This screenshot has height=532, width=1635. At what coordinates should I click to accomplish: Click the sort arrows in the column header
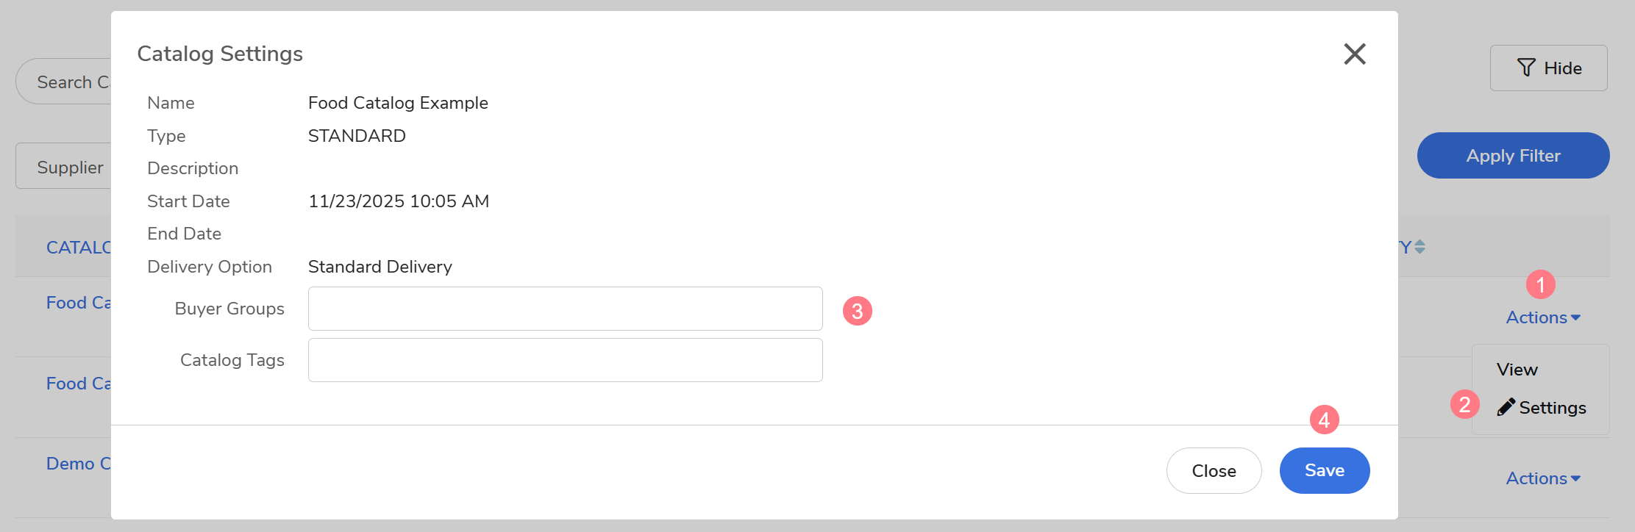1420,247
